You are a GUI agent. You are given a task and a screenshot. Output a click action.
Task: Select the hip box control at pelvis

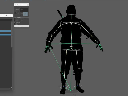72,50
